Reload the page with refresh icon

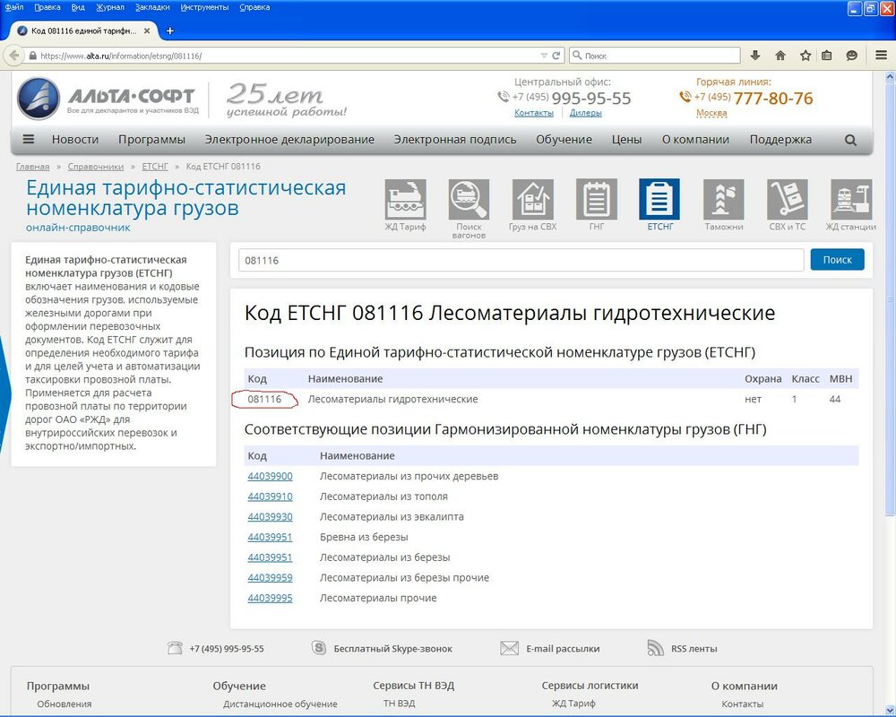click(556, 56)
